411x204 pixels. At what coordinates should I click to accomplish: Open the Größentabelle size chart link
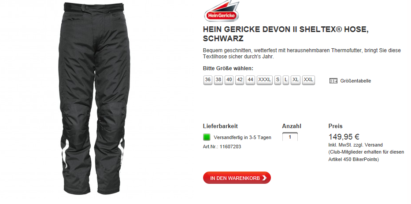point(355,81)
